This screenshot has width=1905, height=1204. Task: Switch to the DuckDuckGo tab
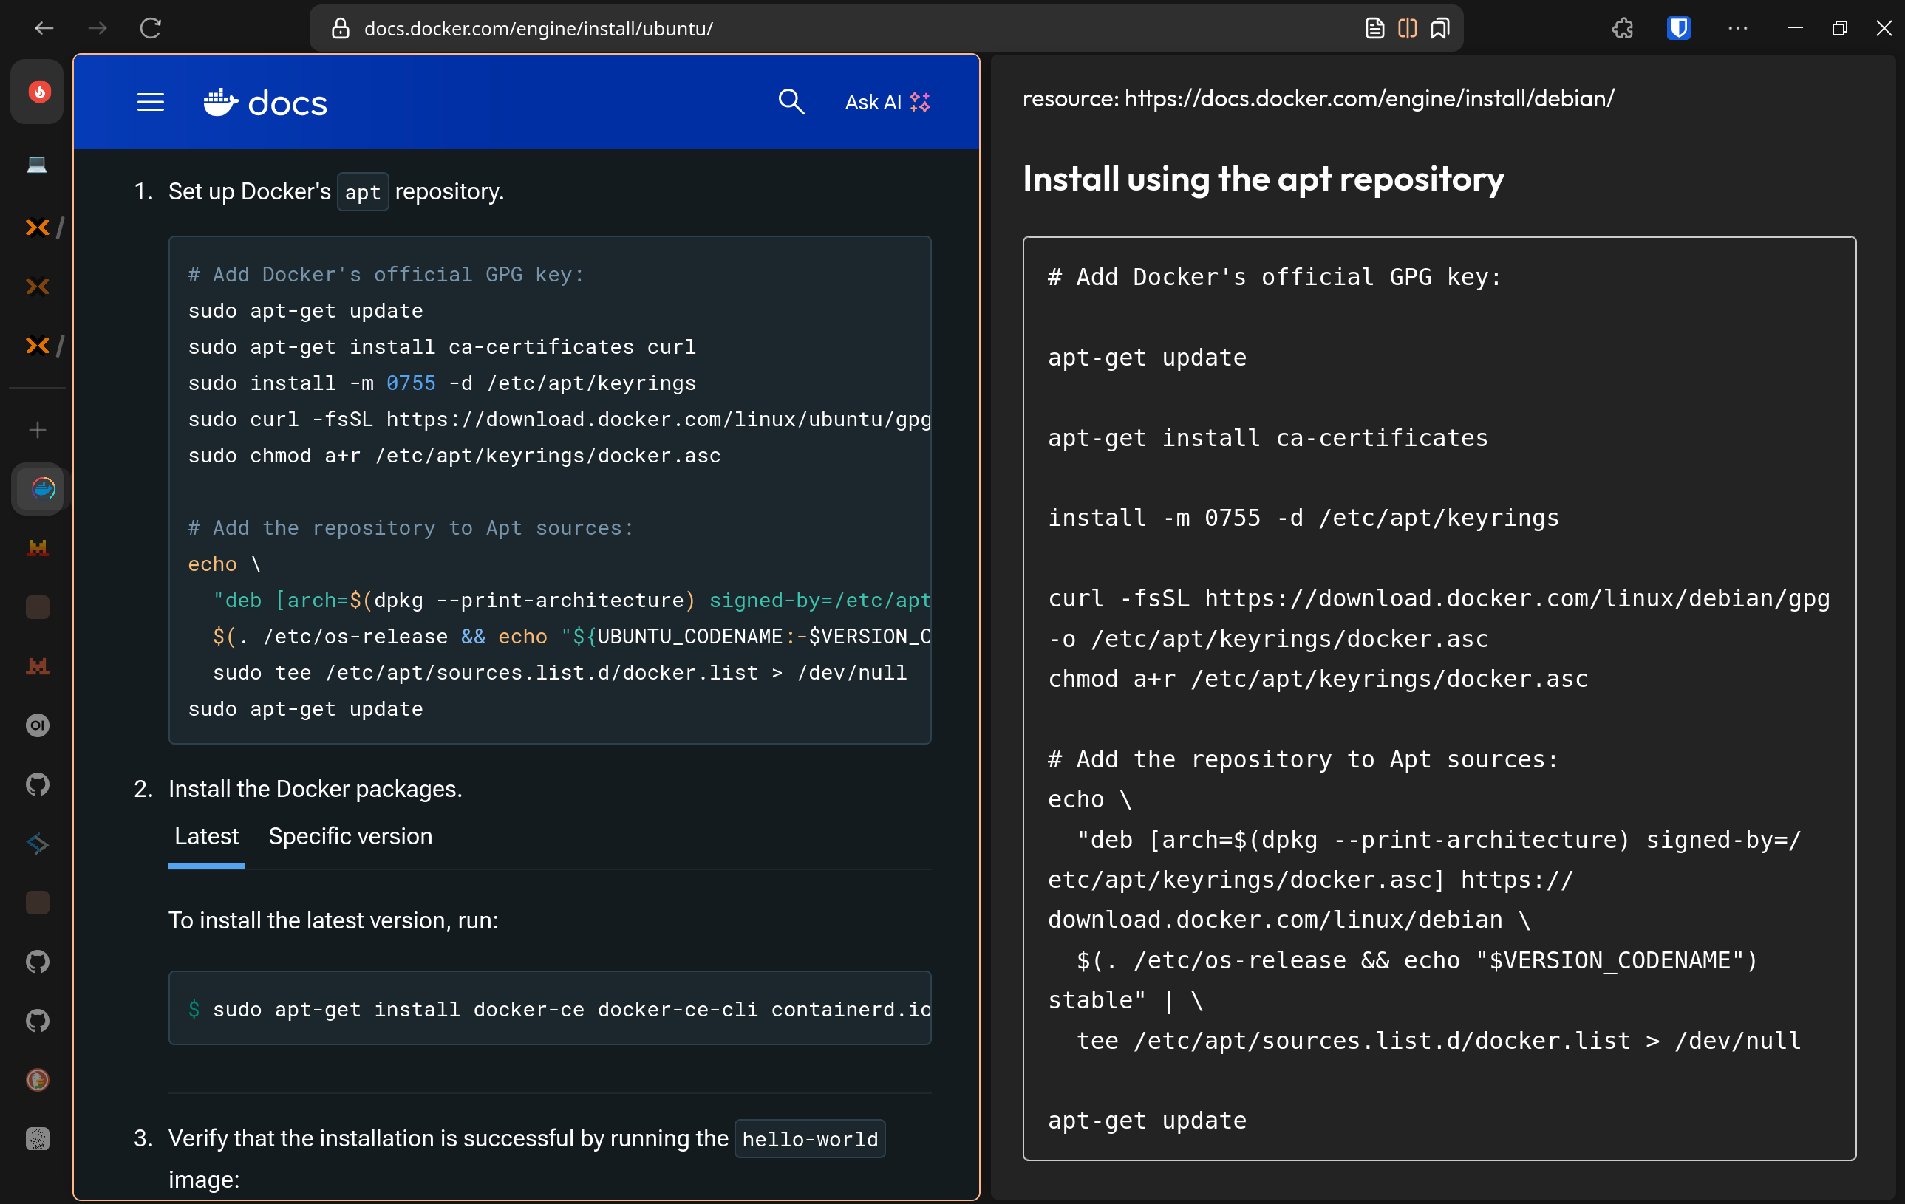pos(37,1080)
